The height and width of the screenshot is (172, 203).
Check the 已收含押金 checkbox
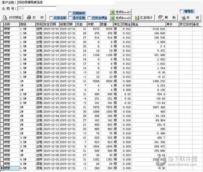pyautogui.click(x=89, y=18)
